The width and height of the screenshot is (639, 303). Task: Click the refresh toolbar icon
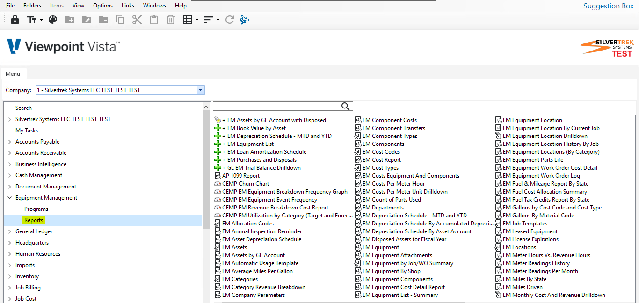pos(230,20)
